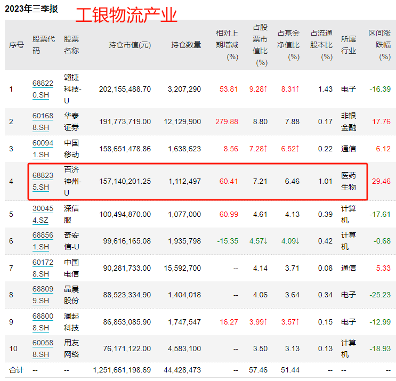The height and width of the screenshot is (381, 396).
Task: Open stock code link 600941.SH
Action: [43, 149]
